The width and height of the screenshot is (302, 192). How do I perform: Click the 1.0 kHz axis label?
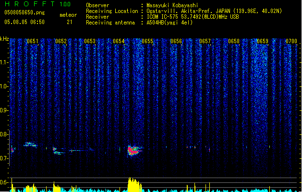pyautogui.click(x=4, y=86)
